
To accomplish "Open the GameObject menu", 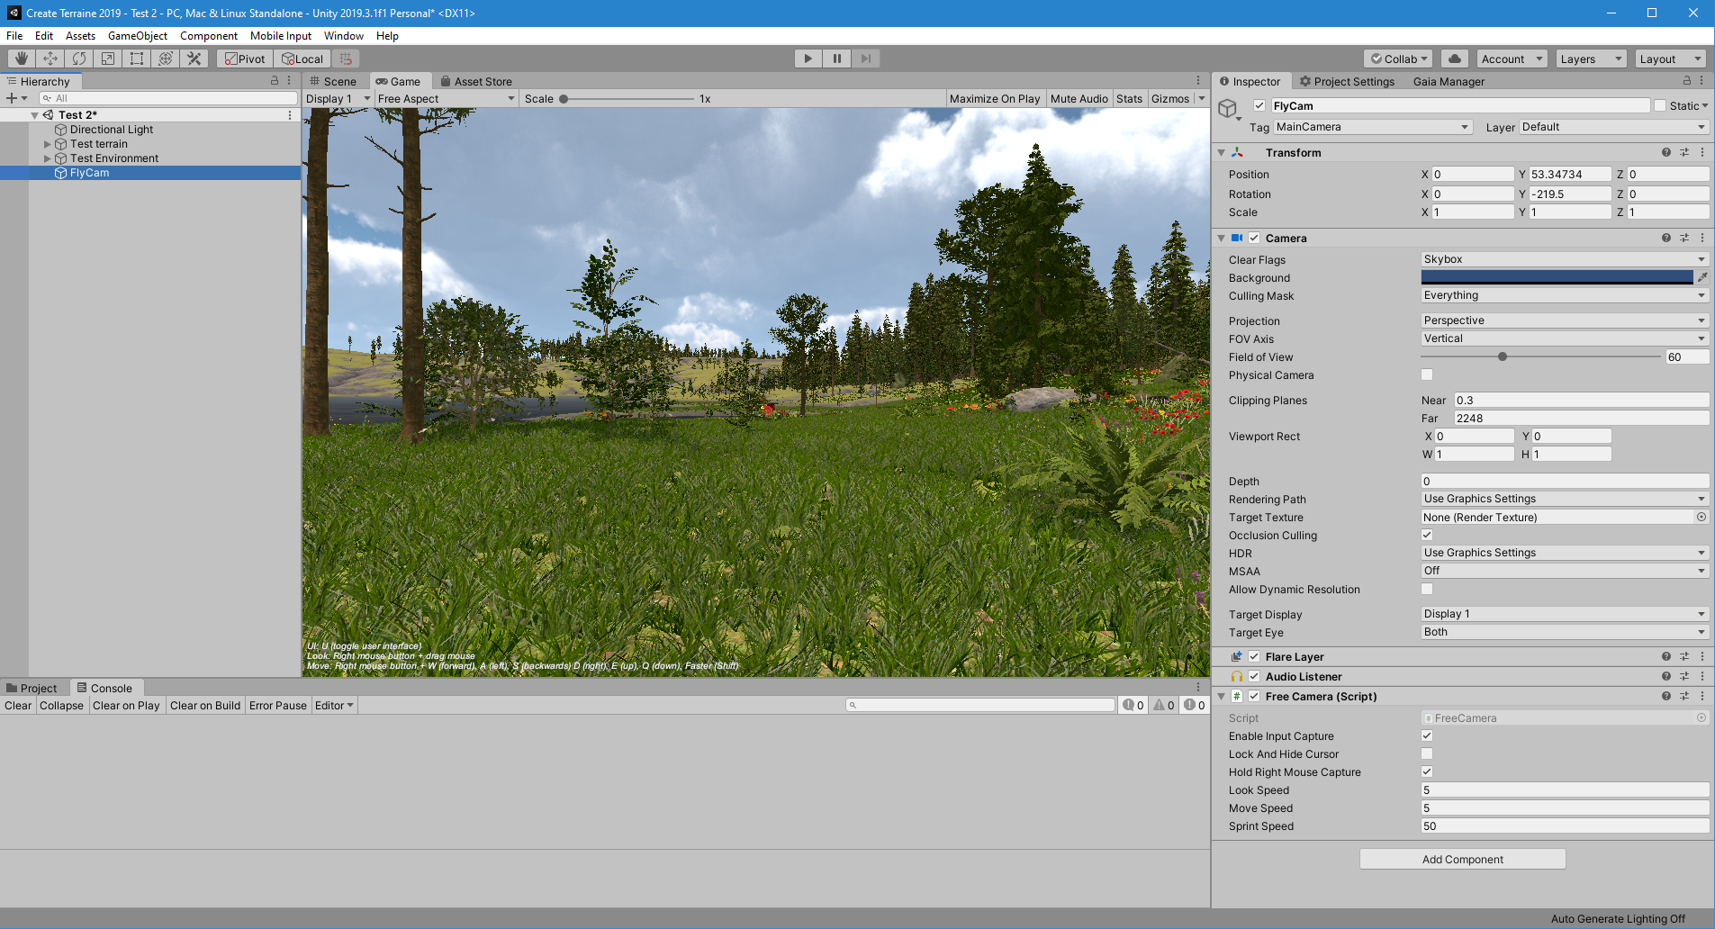I will [138, 36].
